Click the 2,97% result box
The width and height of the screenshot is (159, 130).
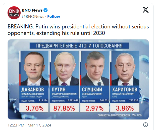point(95,108)
